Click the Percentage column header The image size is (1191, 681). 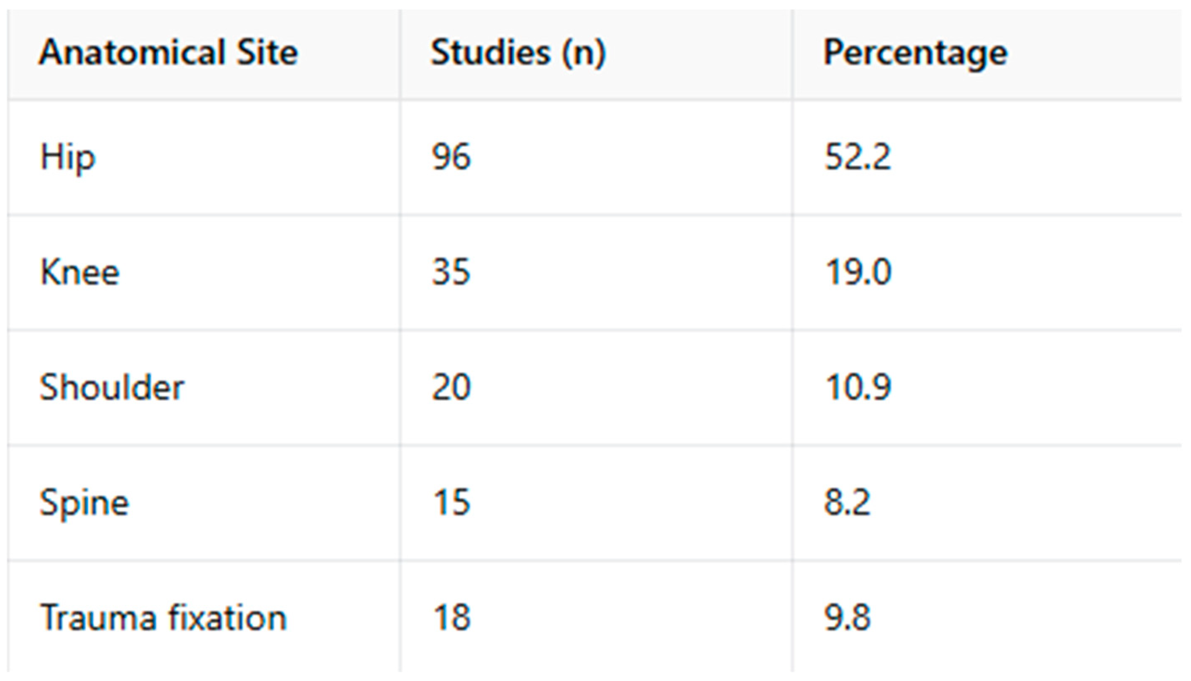915,52
